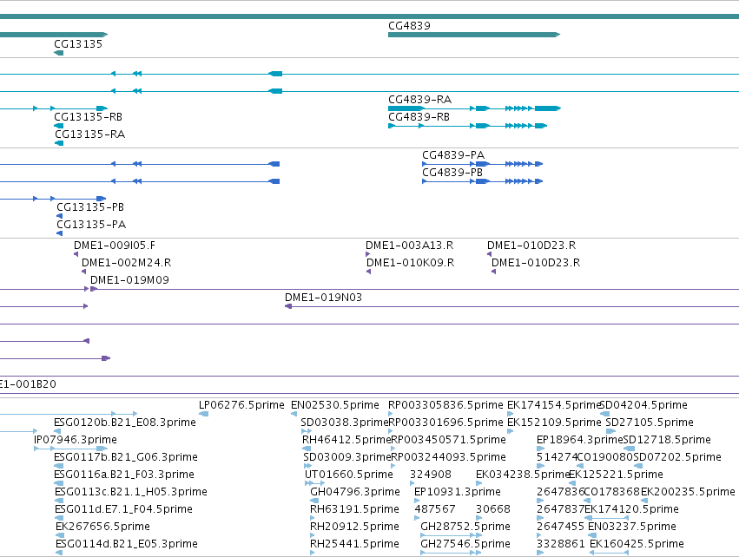
Task: Select SD12718.5prime label
Action: click(x=667, y=440)
